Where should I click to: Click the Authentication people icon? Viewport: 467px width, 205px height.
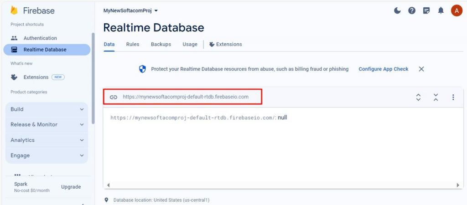[x=14, y=38]
